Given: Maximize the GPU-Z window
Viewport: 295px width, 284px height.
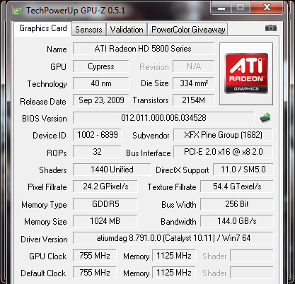Looking at the screenshot, I should point(241,8).
